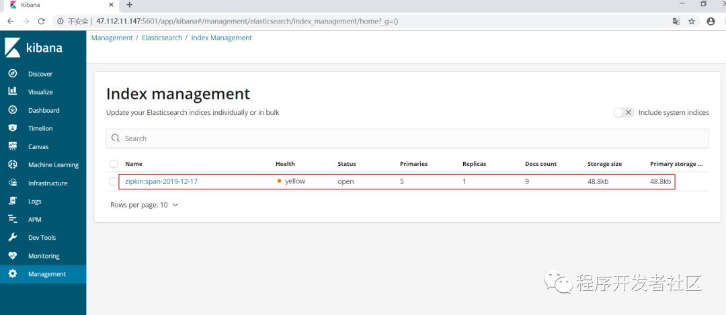Click the Primaries value 5
This screenshot has width=726, height=315.
tap(402, 181)
